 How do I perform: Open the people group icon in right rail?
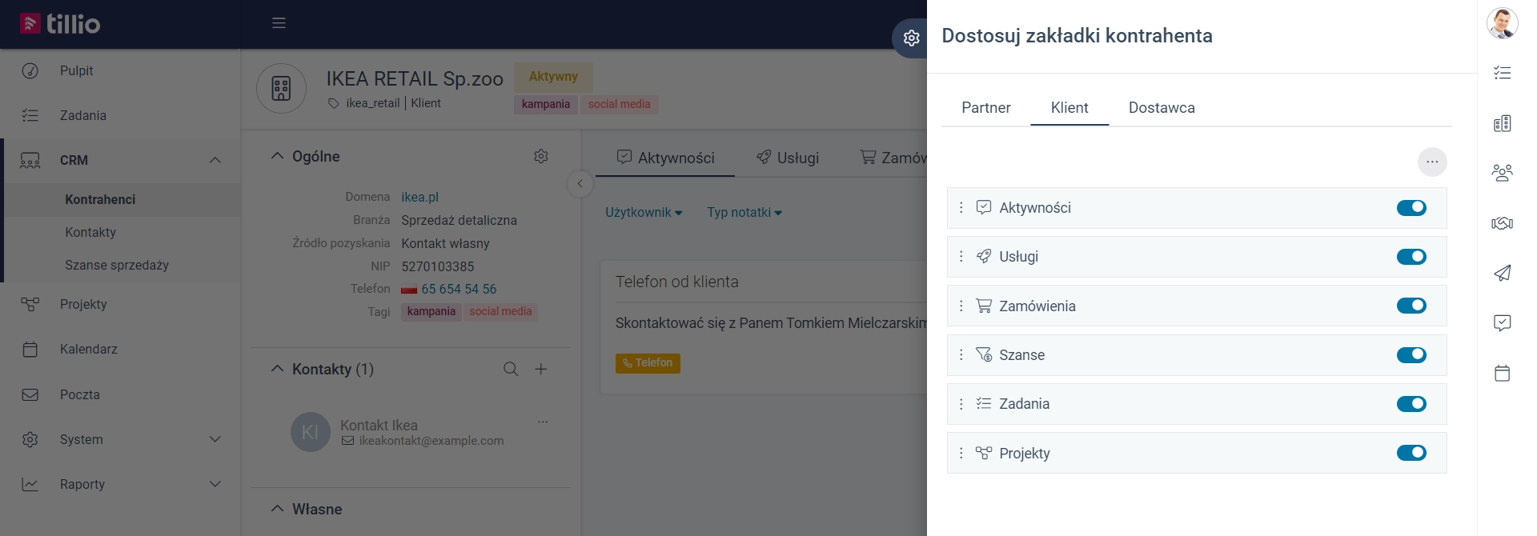(x=1503, y=173)
